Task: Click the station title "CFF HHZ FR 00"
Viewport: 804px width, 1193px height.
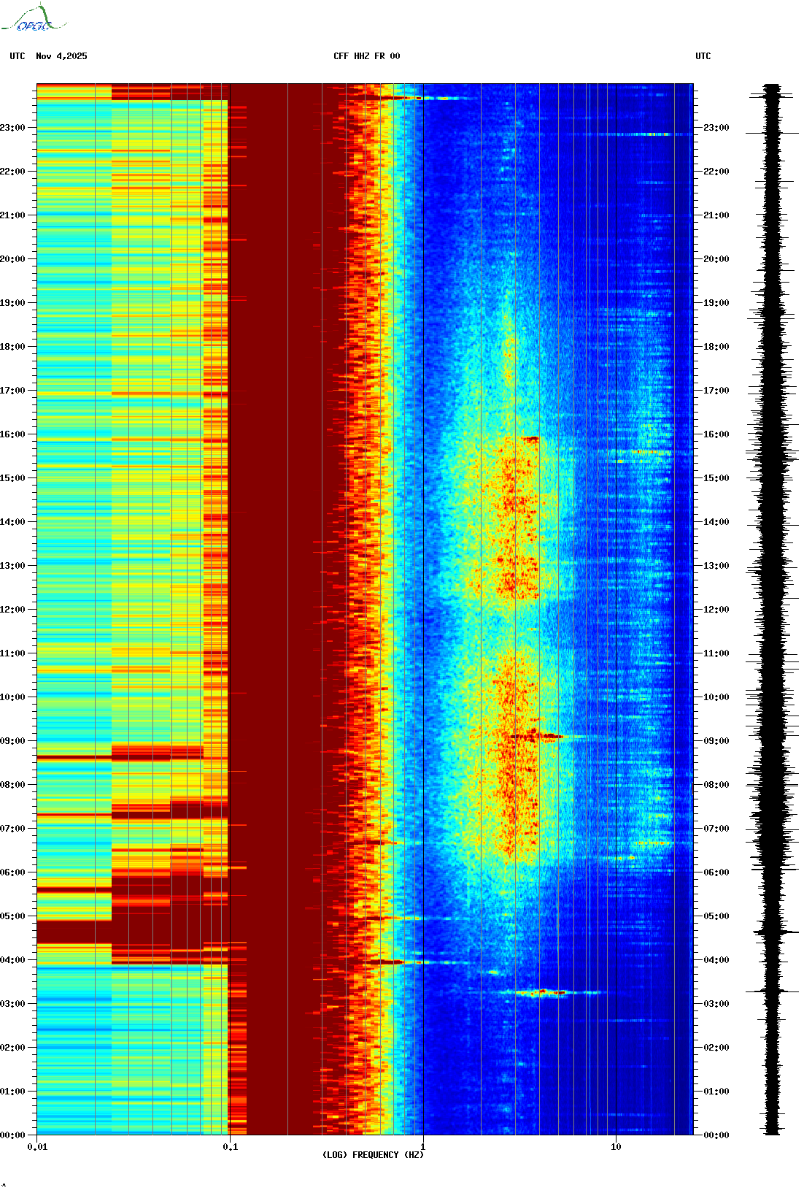Action: [367, 56]
